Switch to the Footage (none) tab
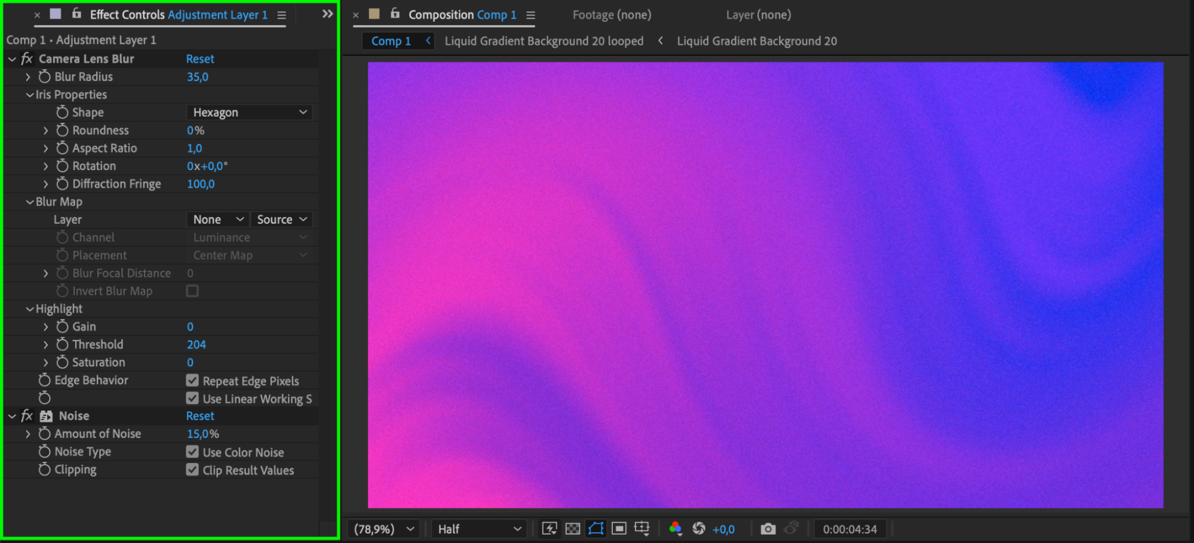This screenshot has width=1194, height=543. coord(612,15)
